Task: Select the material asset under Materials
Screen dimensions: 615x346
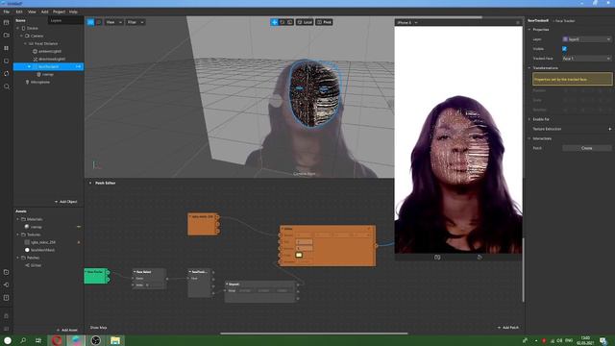Action: (36, 227)
